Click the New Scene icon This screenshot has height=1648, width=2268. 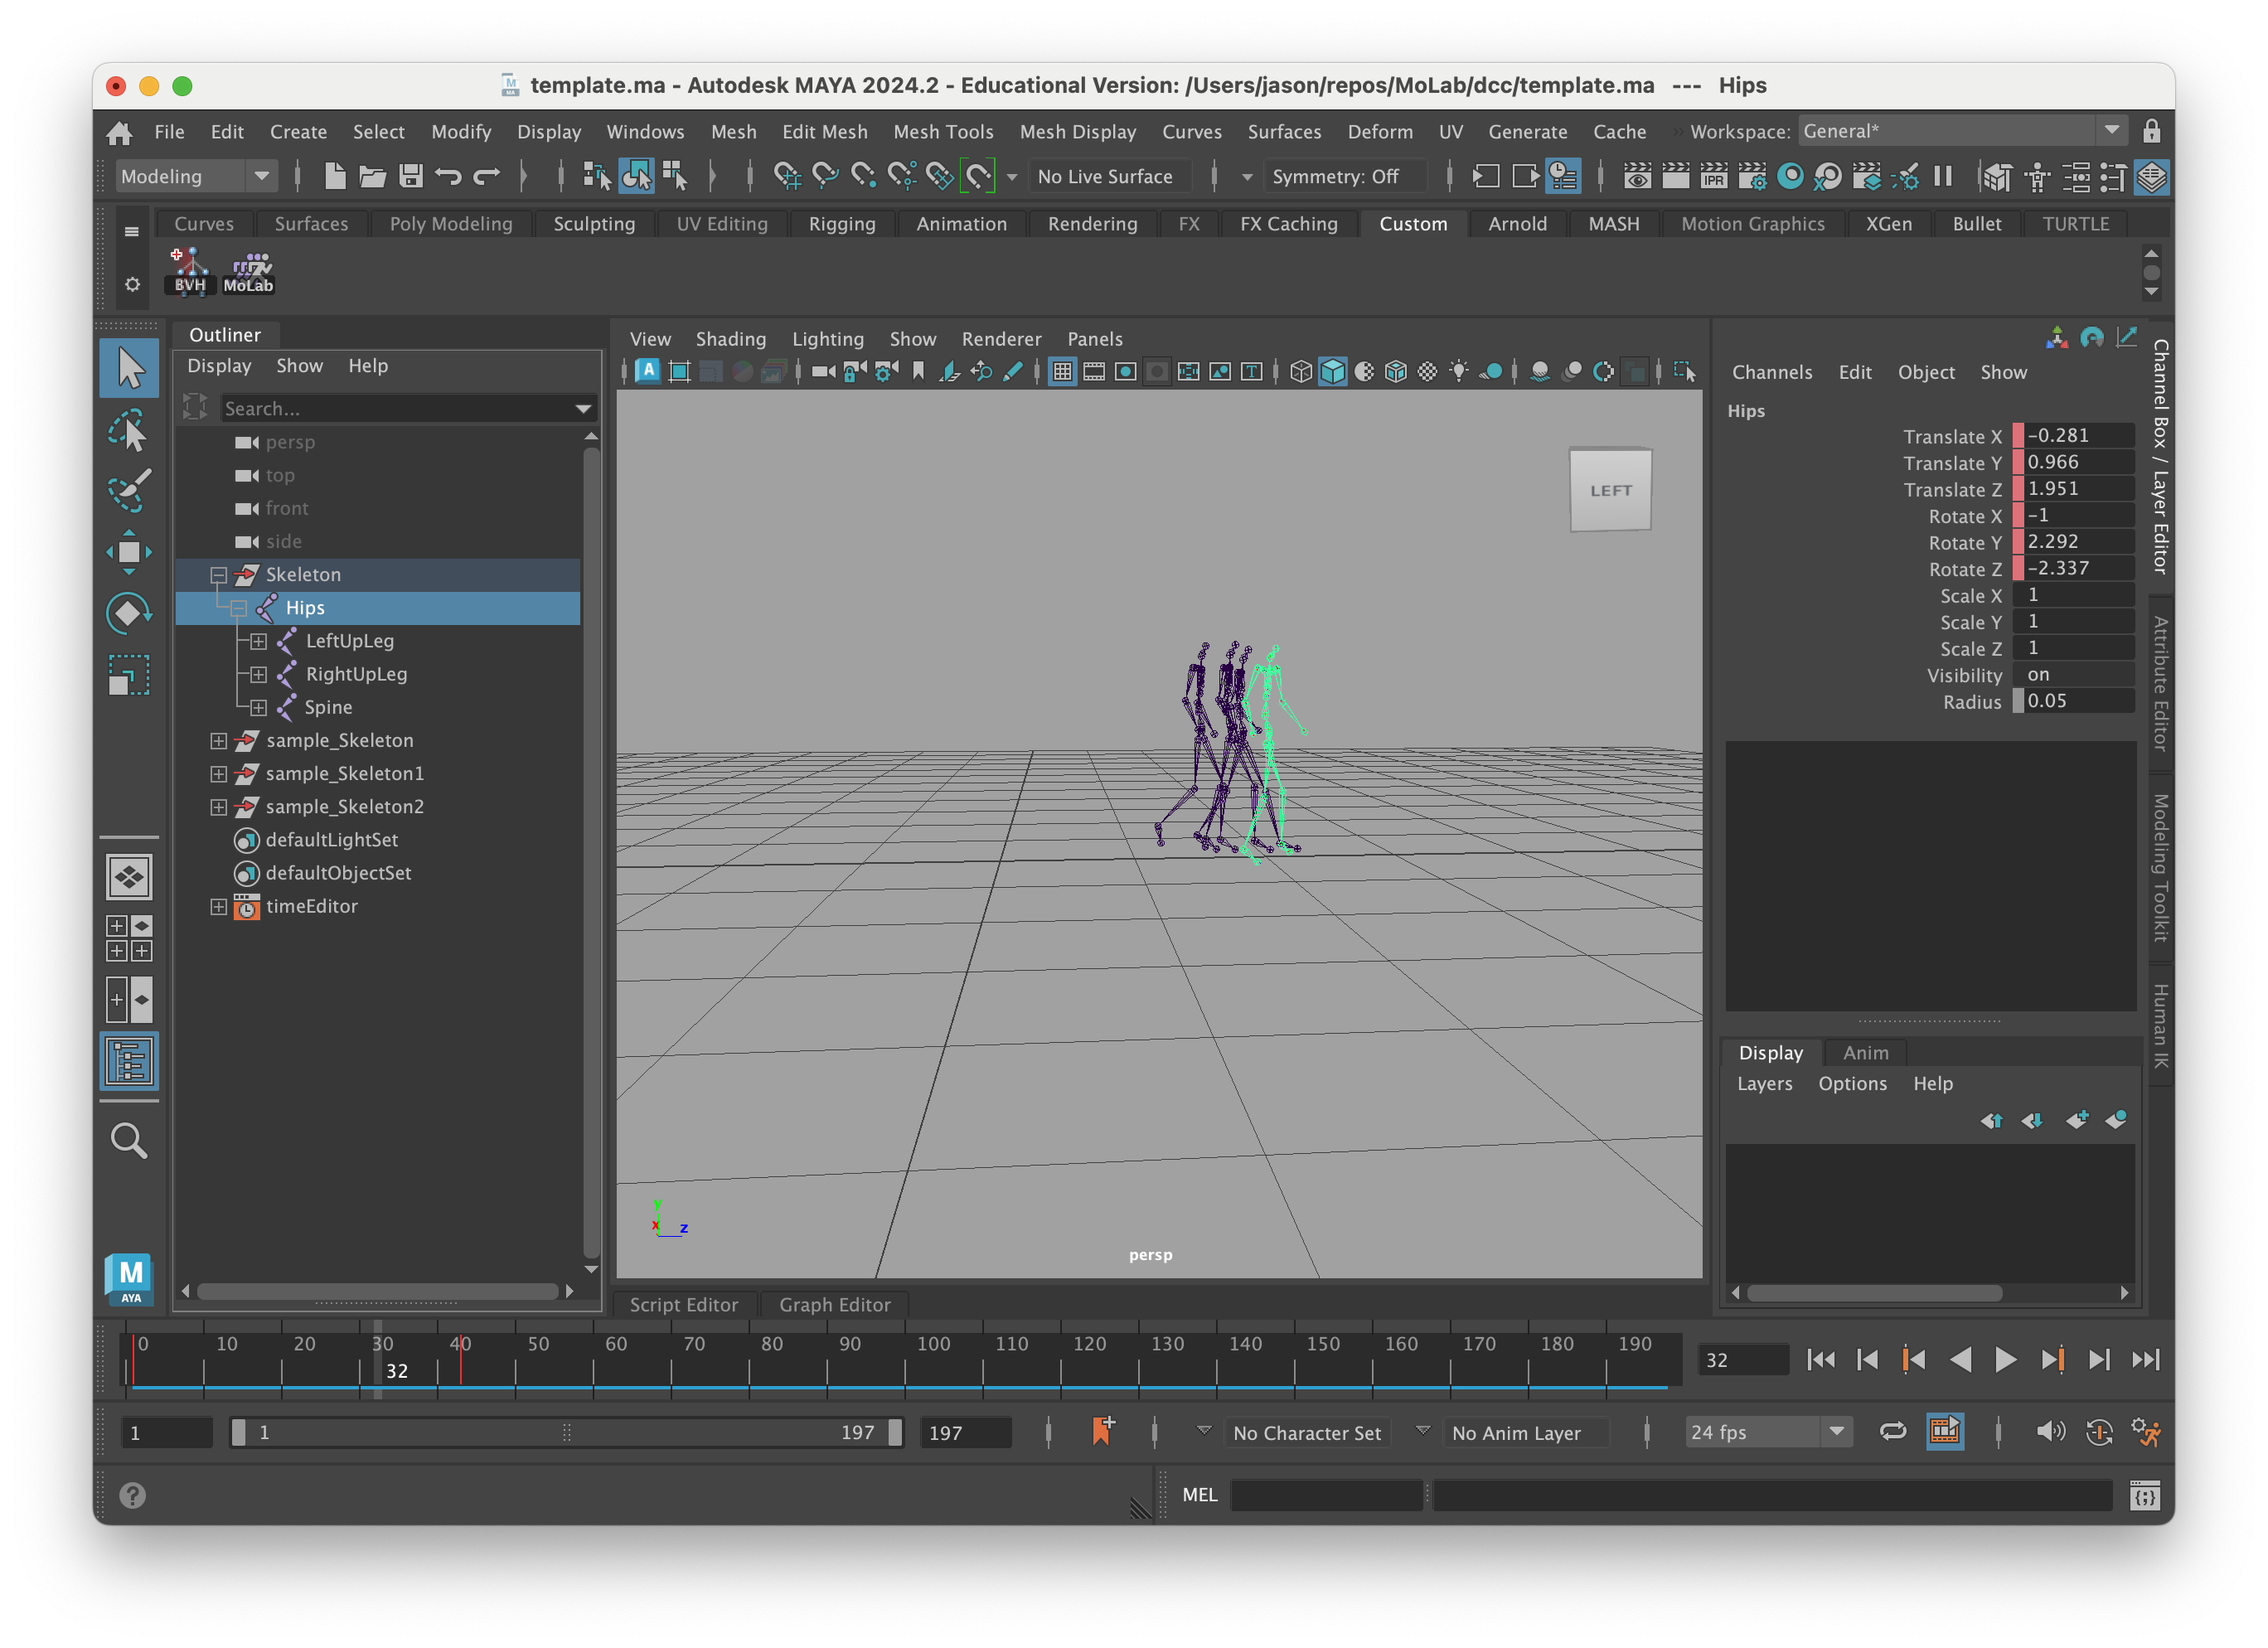[335, 177]
